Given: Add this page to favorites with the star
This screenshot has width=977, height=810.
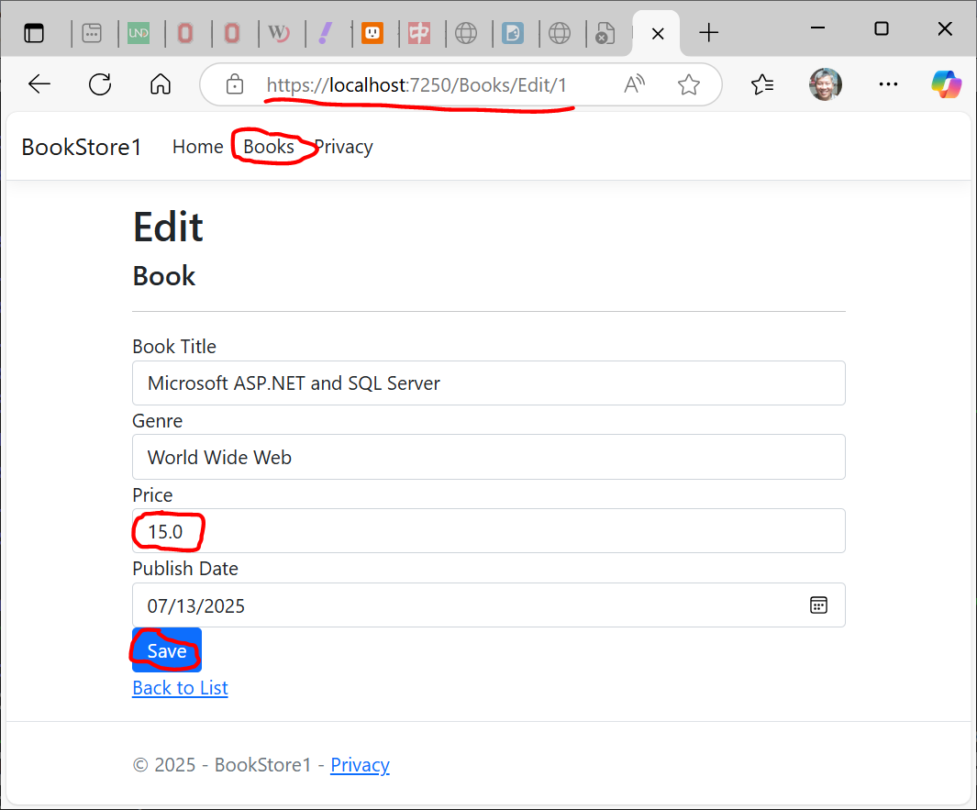Looking at the screenshot, I should tap(689, 84).
